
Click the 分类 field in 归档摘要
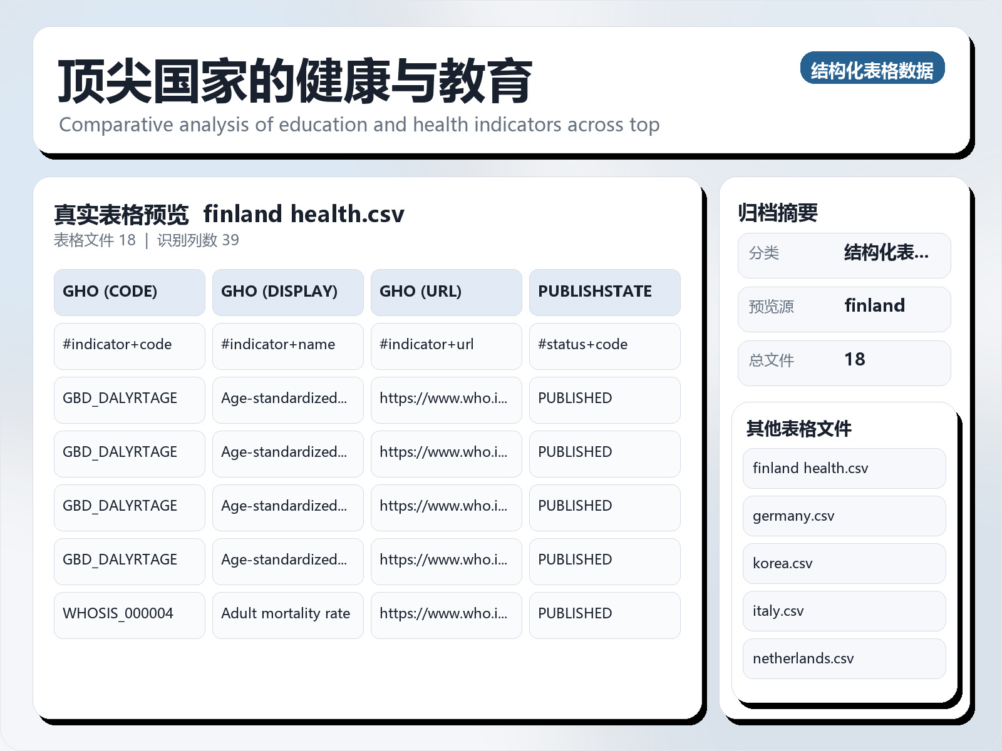[x=844, y=255]
